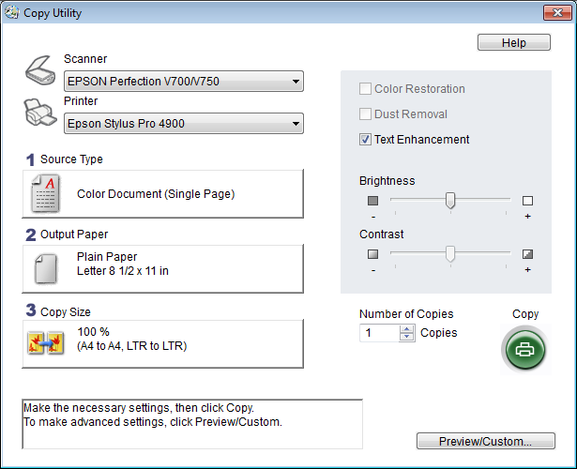Click the instructions message text box

click(x=192, y=424)
